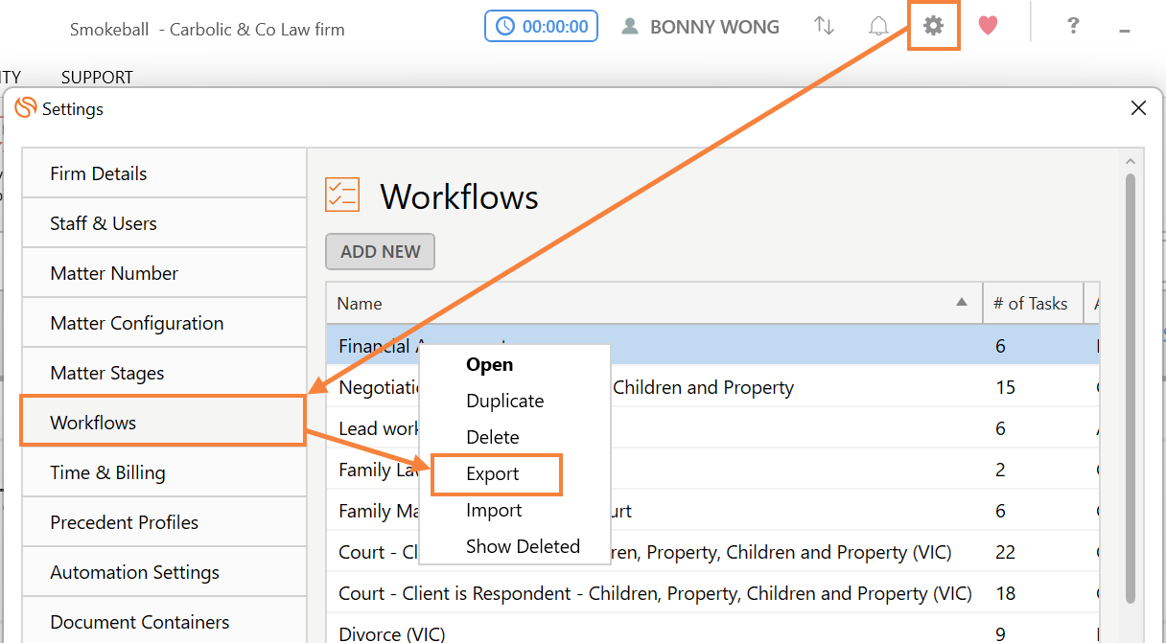The image size is (1166, 643).
Task: Go to Staff & Users settings
Action: tap(164, 223)
